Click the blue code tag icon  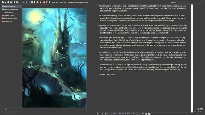pos(117,114)
